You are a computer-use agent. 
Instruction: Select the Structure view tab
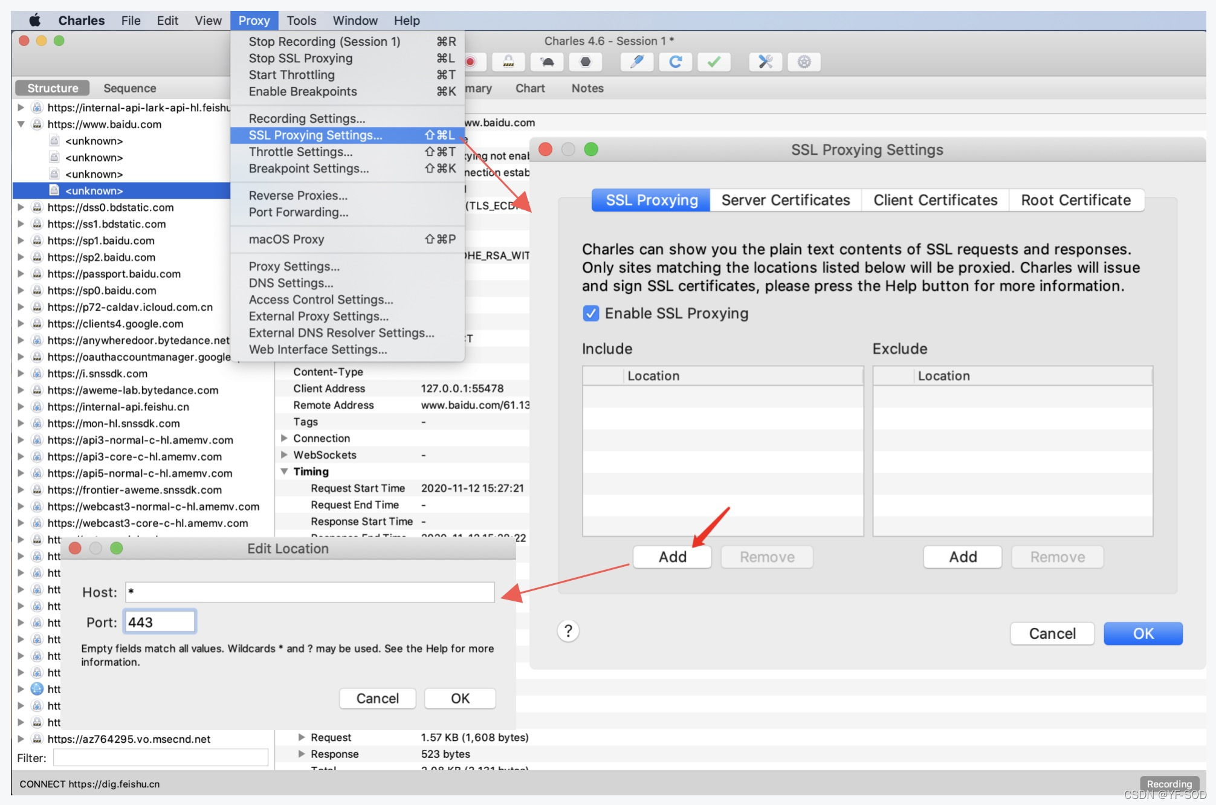click(53, 88)
